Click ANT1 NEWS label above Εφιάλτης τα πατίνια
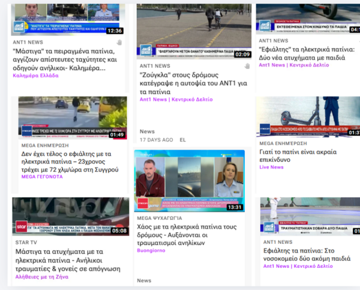 click(x=278, y=242)
